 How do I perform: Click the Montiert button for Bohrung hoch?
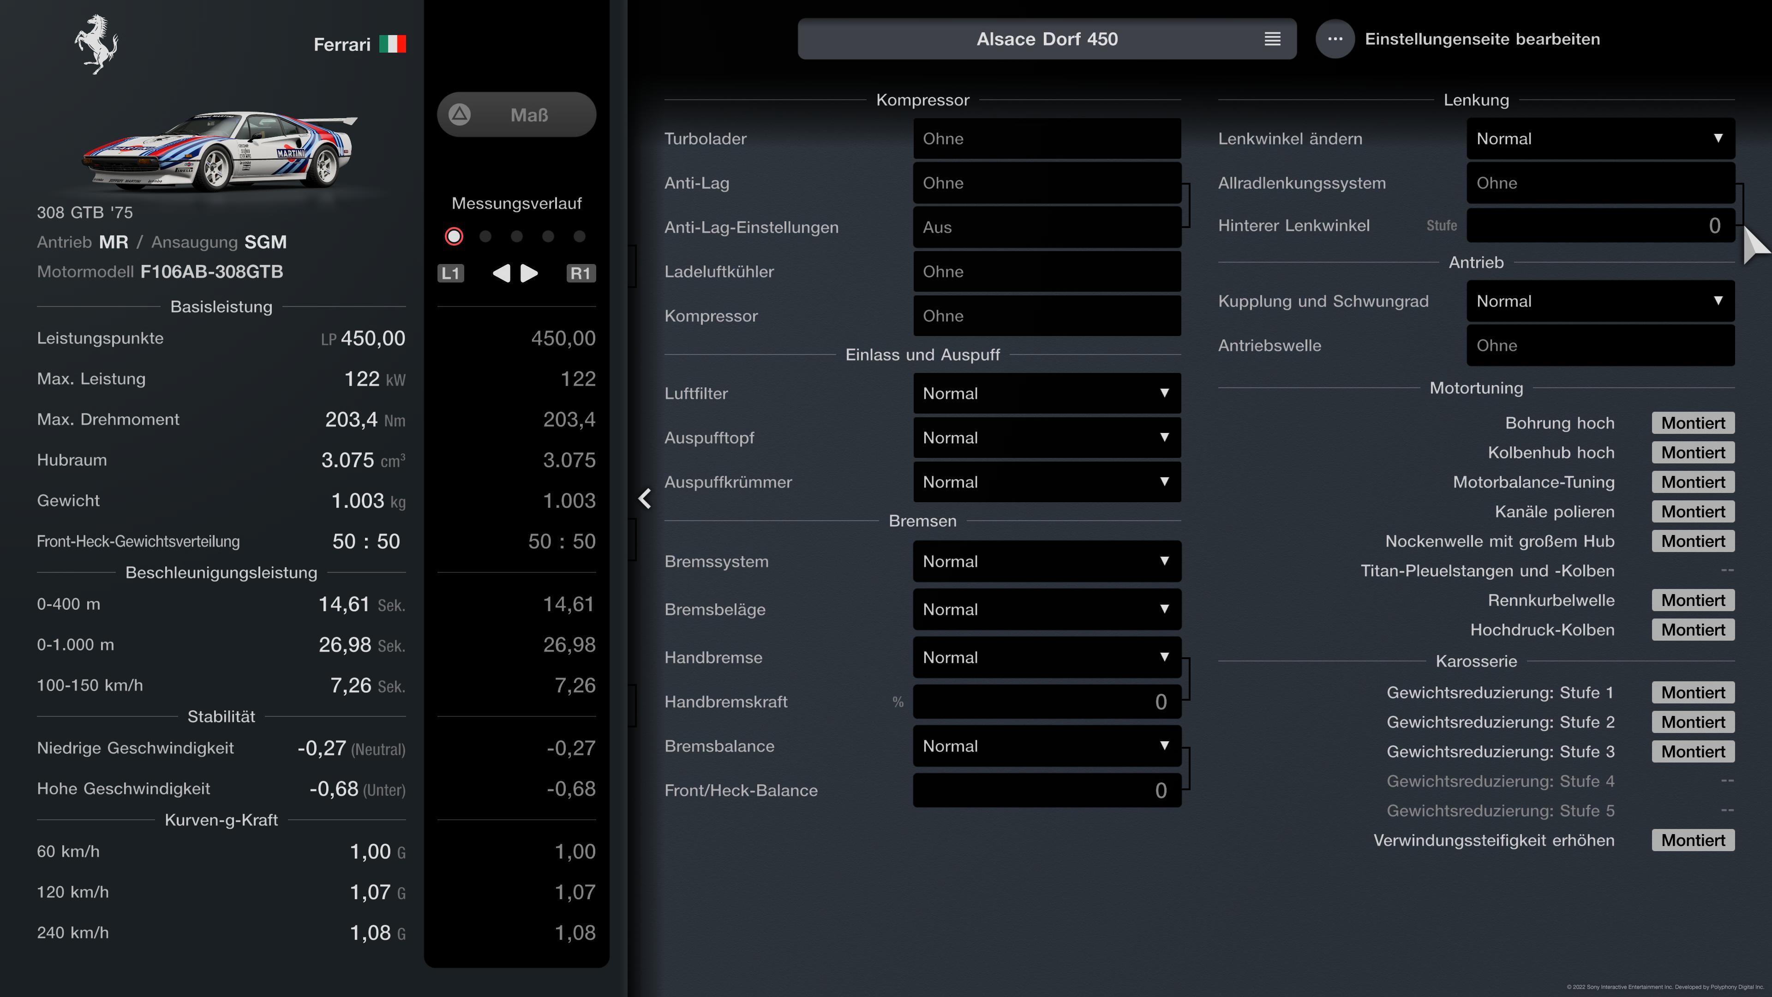pos(1692,423)
